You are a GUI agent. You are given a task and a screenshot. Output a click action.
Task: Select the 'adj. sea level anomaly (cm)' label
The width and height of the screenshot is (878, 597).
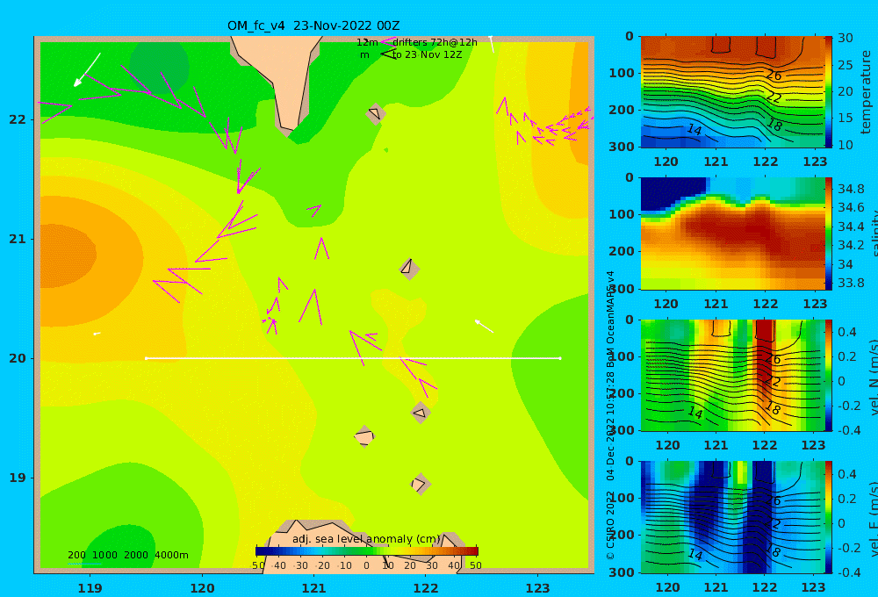click(366, 539)
